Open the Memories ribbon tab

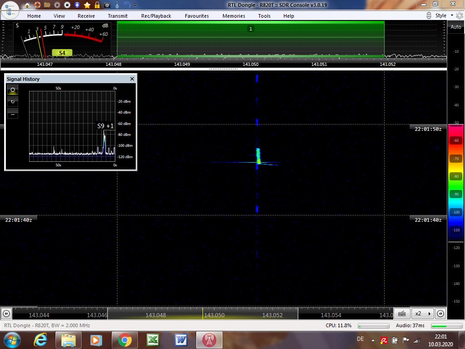coord(234,16)
